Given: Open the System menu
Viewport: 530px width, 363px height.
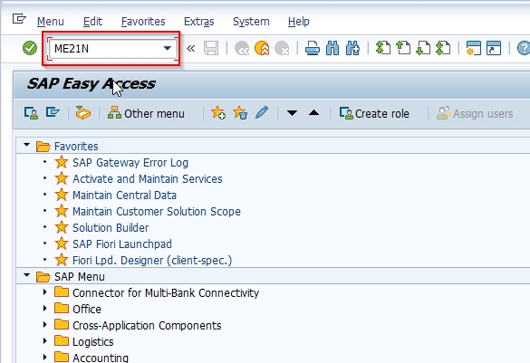Looking at the screenshot, I should point(251,22).
